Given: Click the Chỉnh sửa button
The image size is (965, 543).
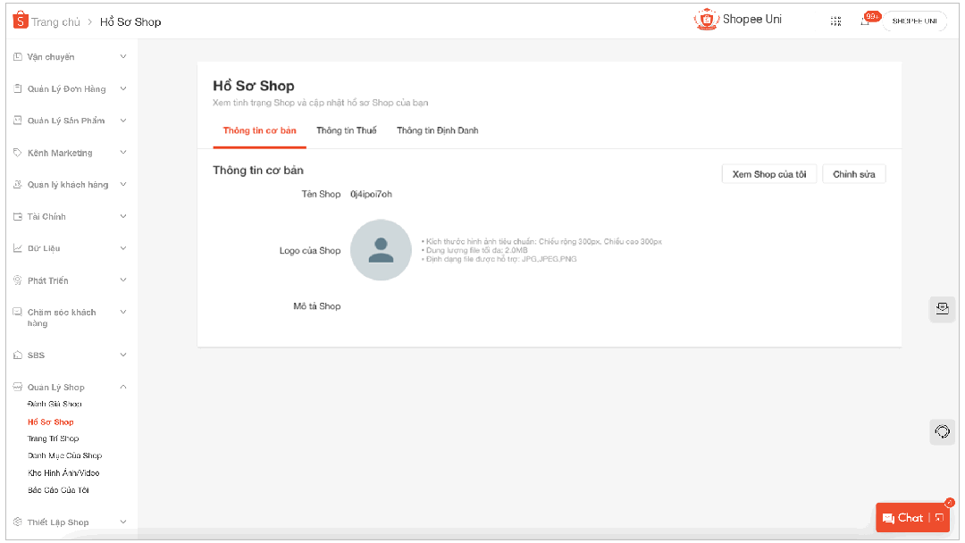Looking at the screenshot, I should point(853,174).
